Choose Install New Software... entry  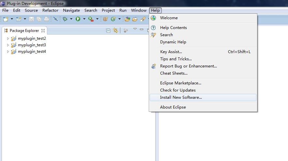(203, 97)
